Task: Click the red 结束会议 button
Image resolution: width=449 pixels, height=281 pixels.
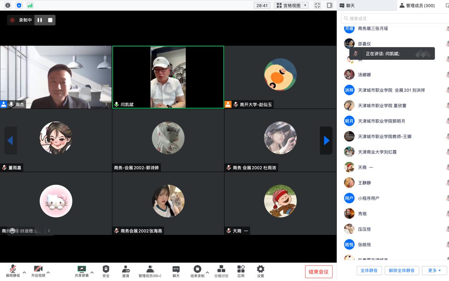Action: pyautogui.click(x=319, y=272)
